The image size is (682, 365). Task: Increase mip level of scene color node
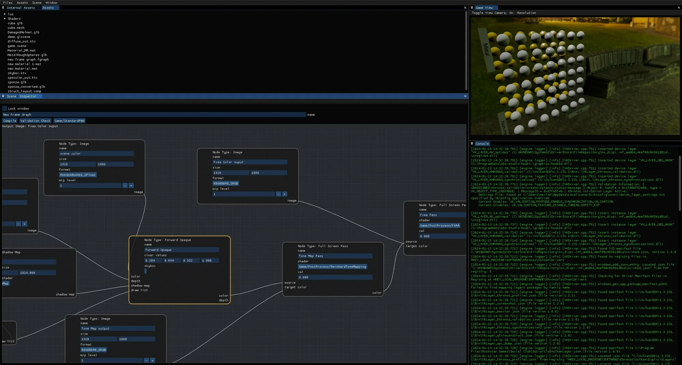(x=131, y=186)
